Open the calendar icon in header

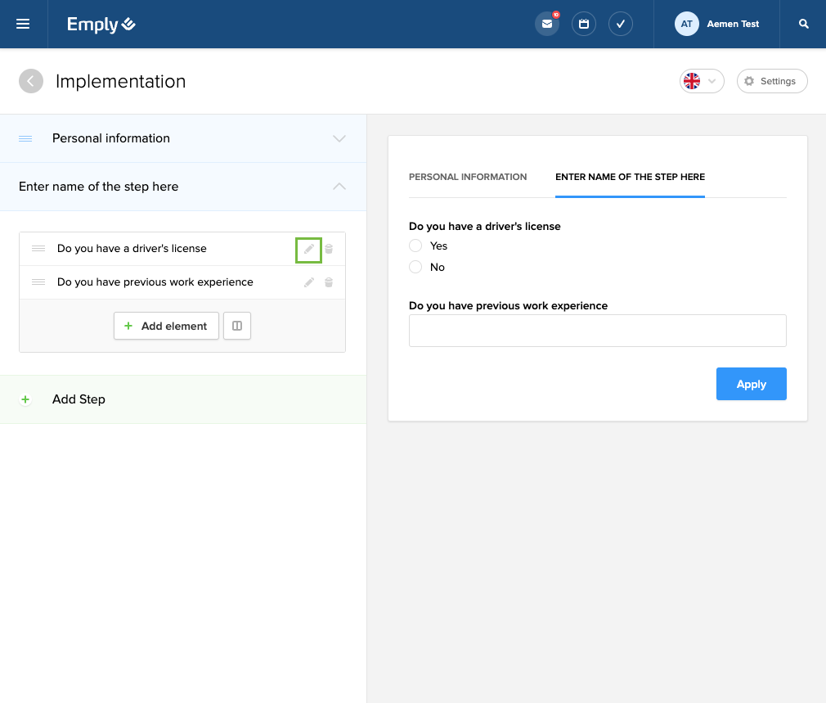click(x=584, y=24)
